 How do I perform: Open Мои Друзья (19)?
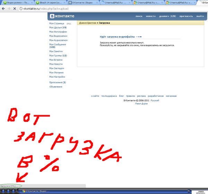58,28
